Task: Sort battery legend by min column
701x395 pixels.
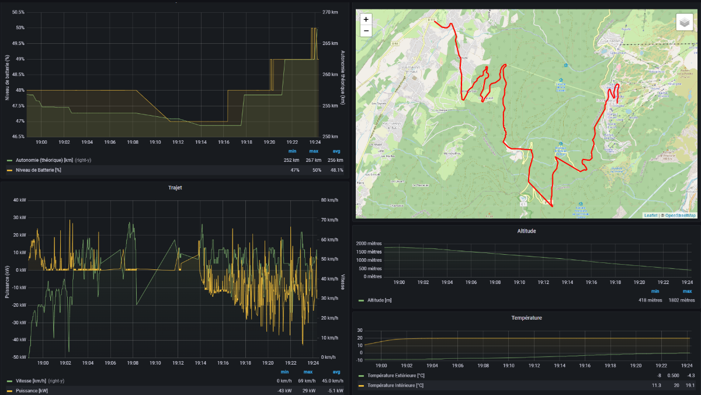Action: pos(292,151)
